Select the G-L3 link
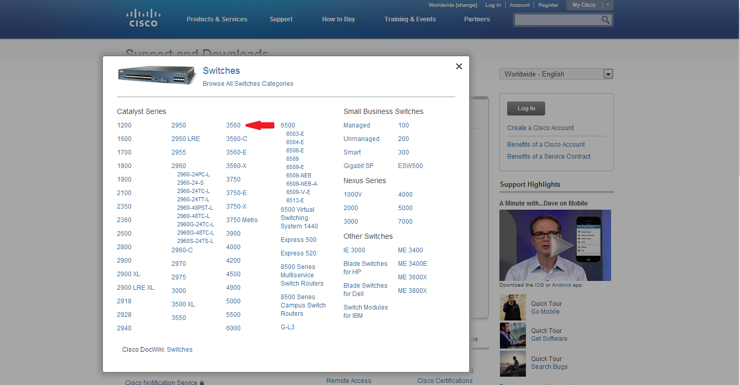The image size is (740, 385). tap(287, 327)
